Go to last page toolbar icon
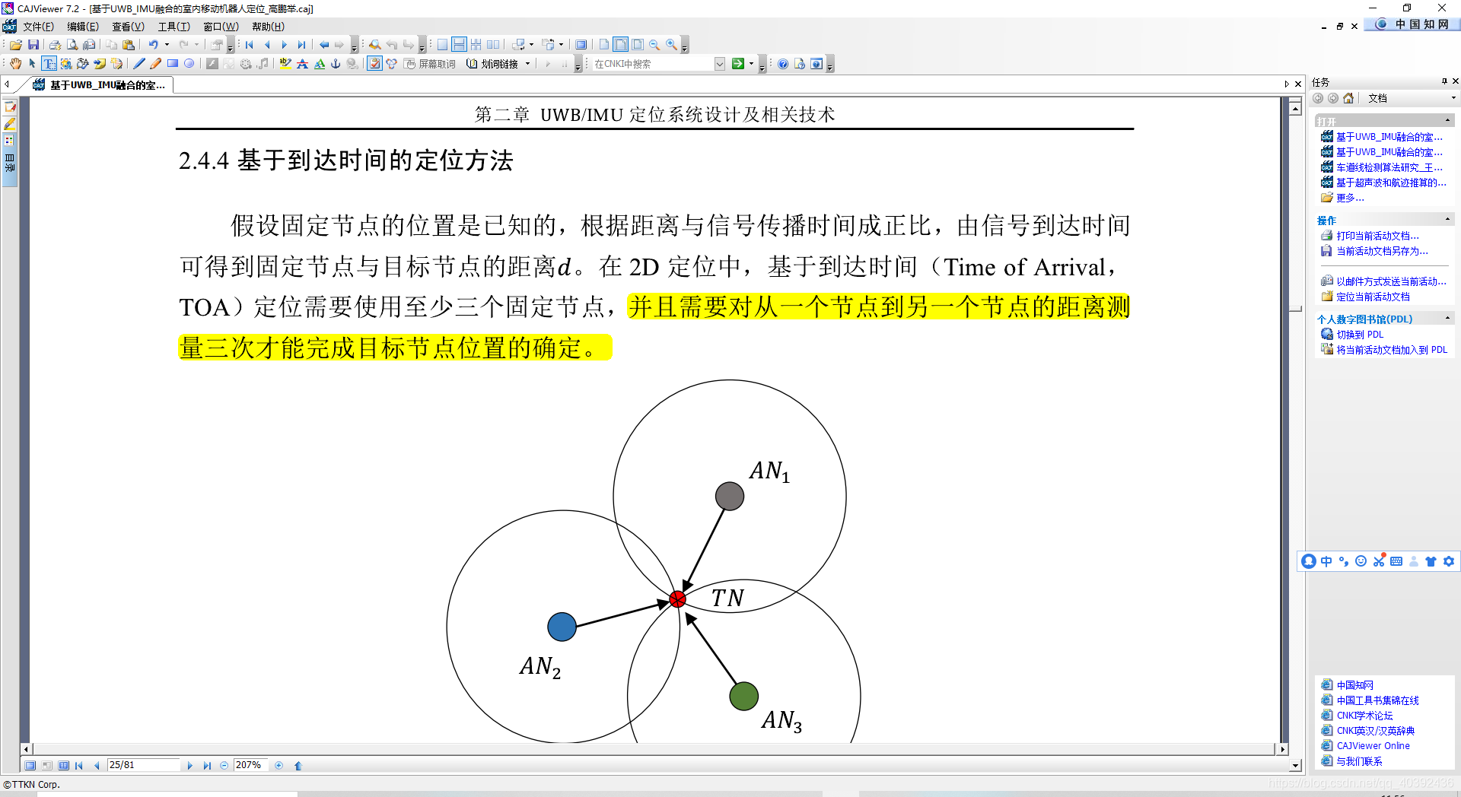 click(301, 45)
